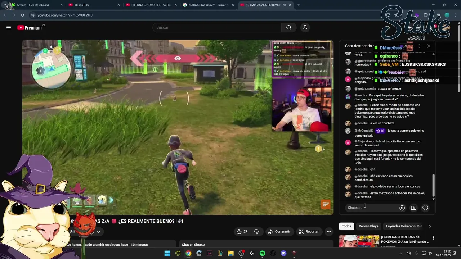This screenshot has width=461, height=259.
Task: Open the chat emoji picker
Action: pos(402,208)
